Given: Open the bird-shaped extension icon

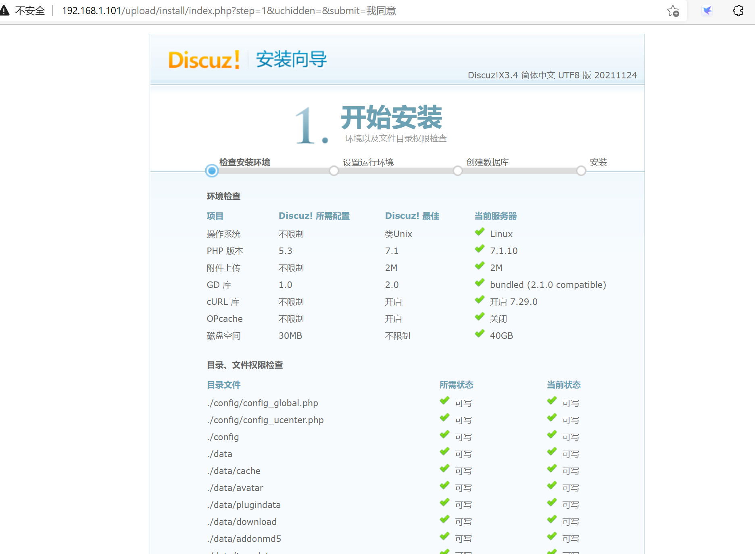Looking at the screenshot, I should (707, 11).
